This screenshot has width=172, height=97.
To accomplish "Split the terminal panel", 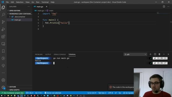I will 155,54.
